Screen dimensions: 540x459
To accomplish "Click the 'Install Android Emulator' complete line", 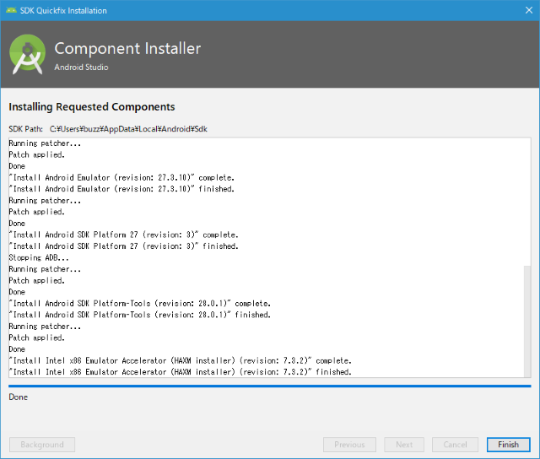I will tap(121, 177).
